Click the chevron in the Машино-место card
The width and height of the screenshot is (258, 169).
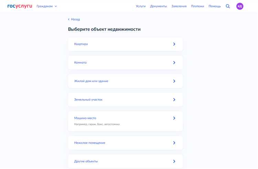[x=174, y=118]
